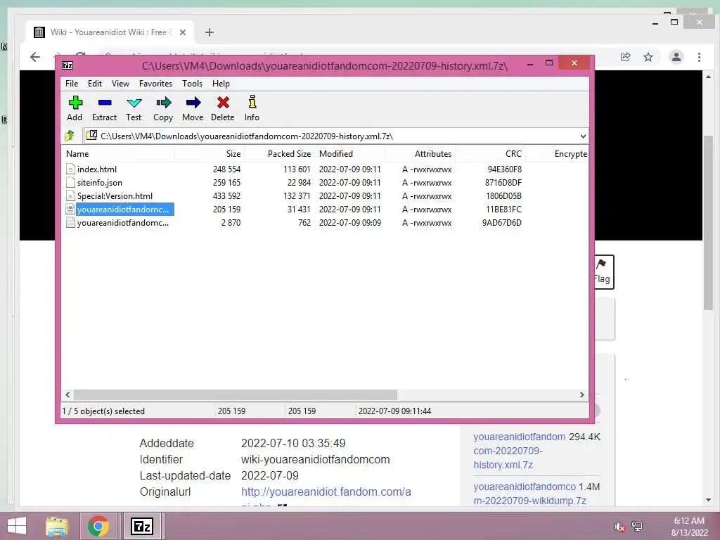Click the 7-Zip address path field
This screenshot has height=540, width=720.
pos(330,136)
